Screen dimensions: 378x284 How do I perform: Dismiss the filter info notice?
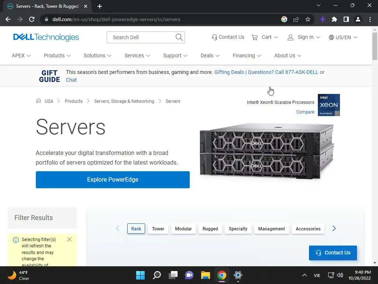[x=69, y=239]
